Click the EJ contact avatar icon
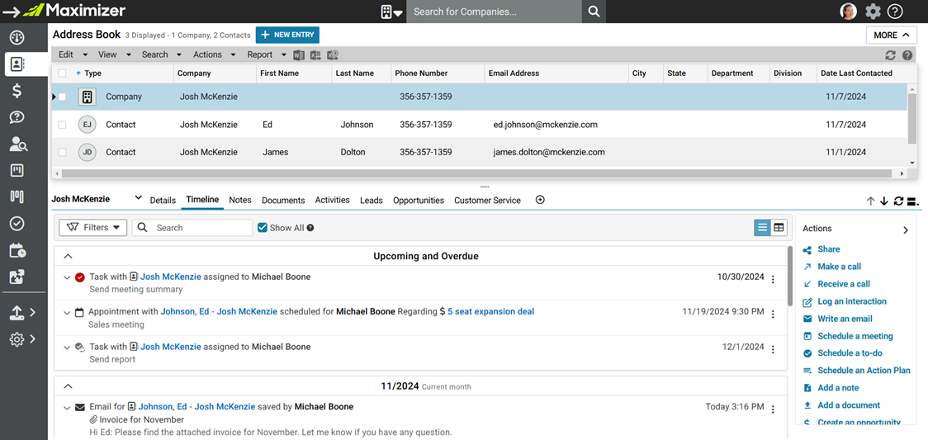The height and width of the screenshot is (440, 928). [x=87, y=124]
